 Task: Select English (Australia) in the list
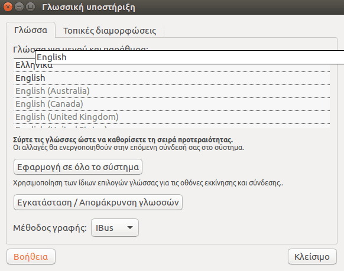click(x=171, y=91)
